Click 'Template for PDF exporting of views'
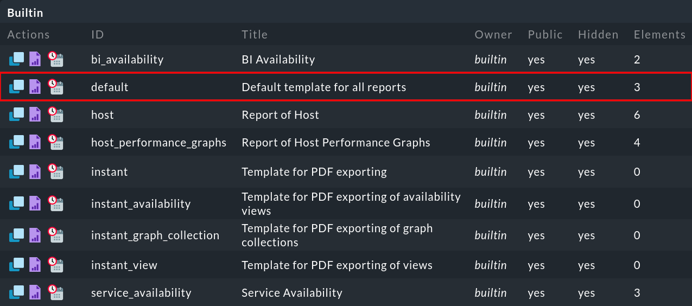Viewport: 692px width, 306px height. 337,265
